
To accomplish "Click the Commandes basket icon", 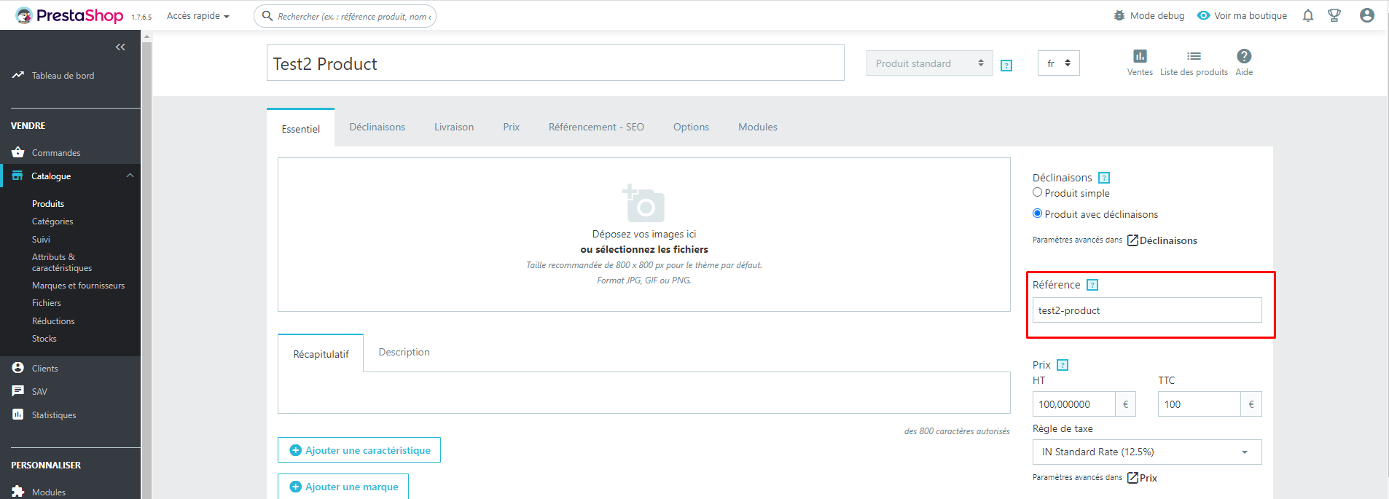I will pyautogui.click(x=18, y=152).
